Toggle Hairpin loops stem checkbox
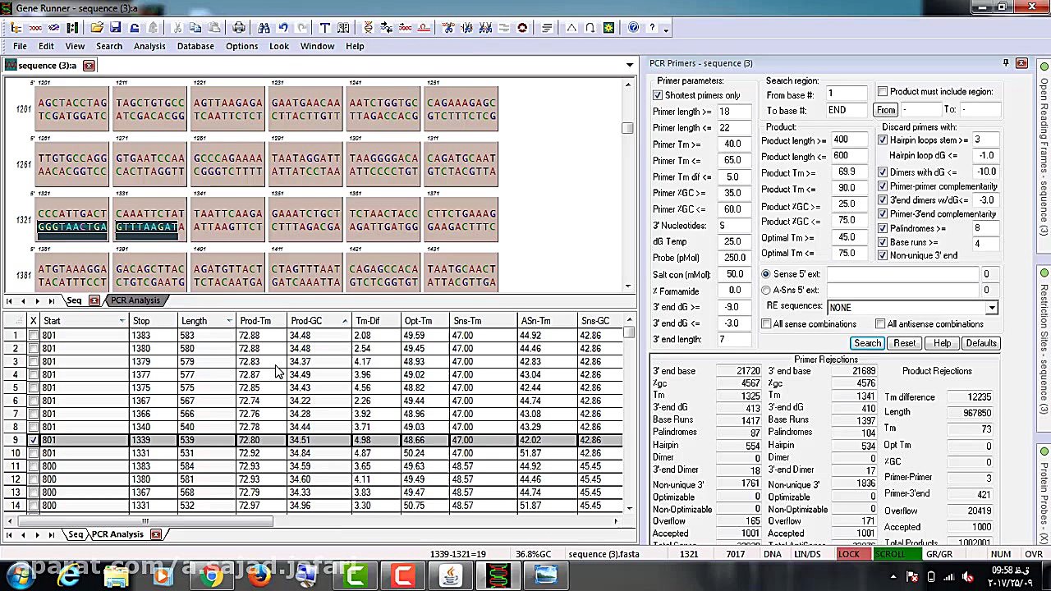 883,140
